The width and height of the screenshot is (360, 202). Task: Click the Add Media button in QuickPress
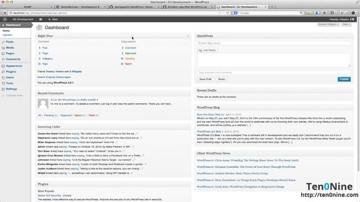208,50
